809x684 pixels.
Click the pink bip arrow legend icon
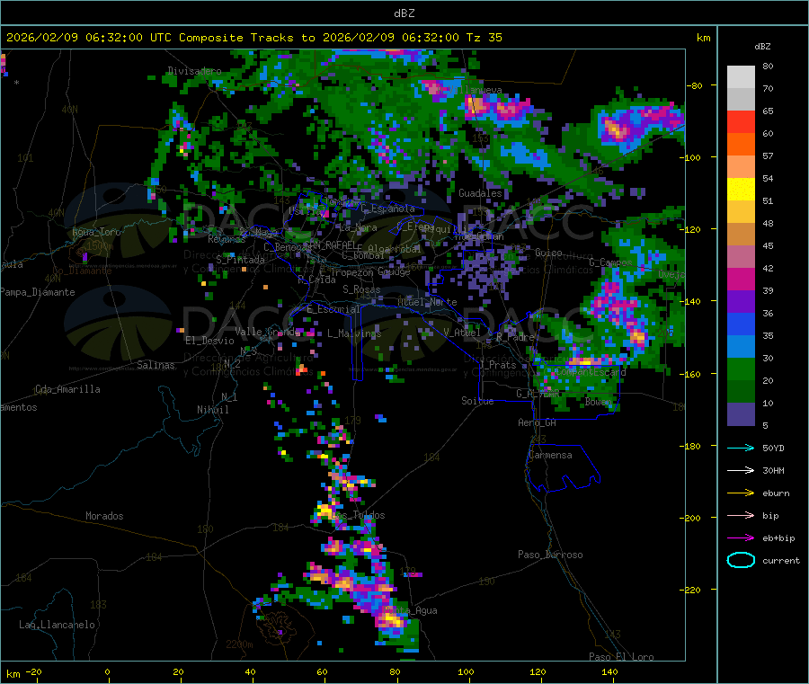pos(741,515)
